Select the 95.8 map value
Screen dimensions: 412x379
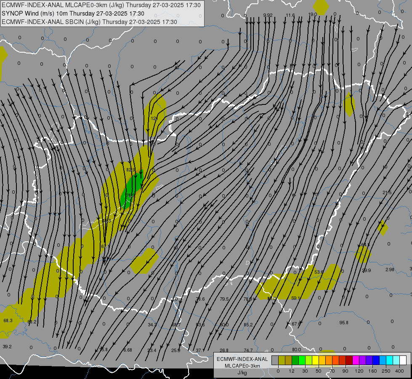pos(344,323)
